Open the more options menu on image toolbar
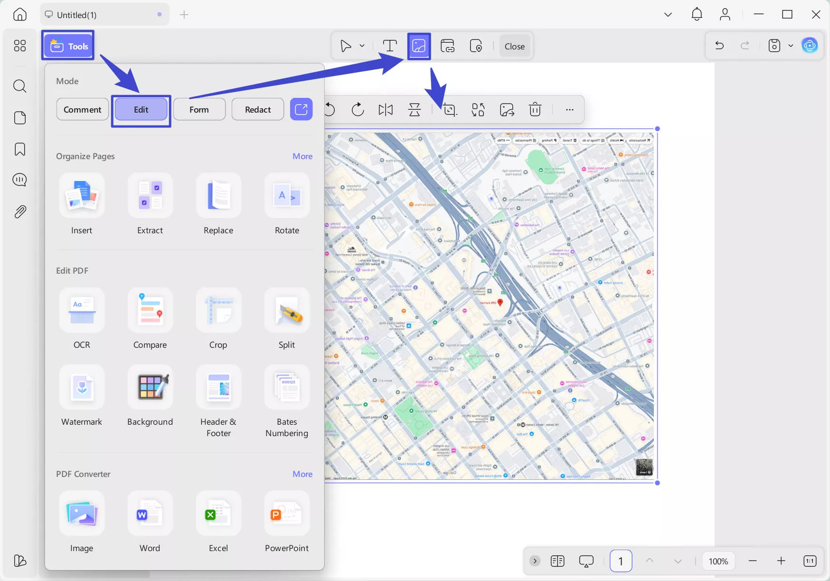This screenshot has height=581, width=830. 569,109
